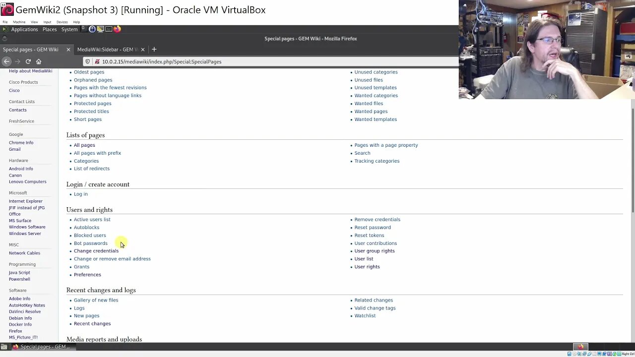Open the Gallery of new files link

(96, 300)
